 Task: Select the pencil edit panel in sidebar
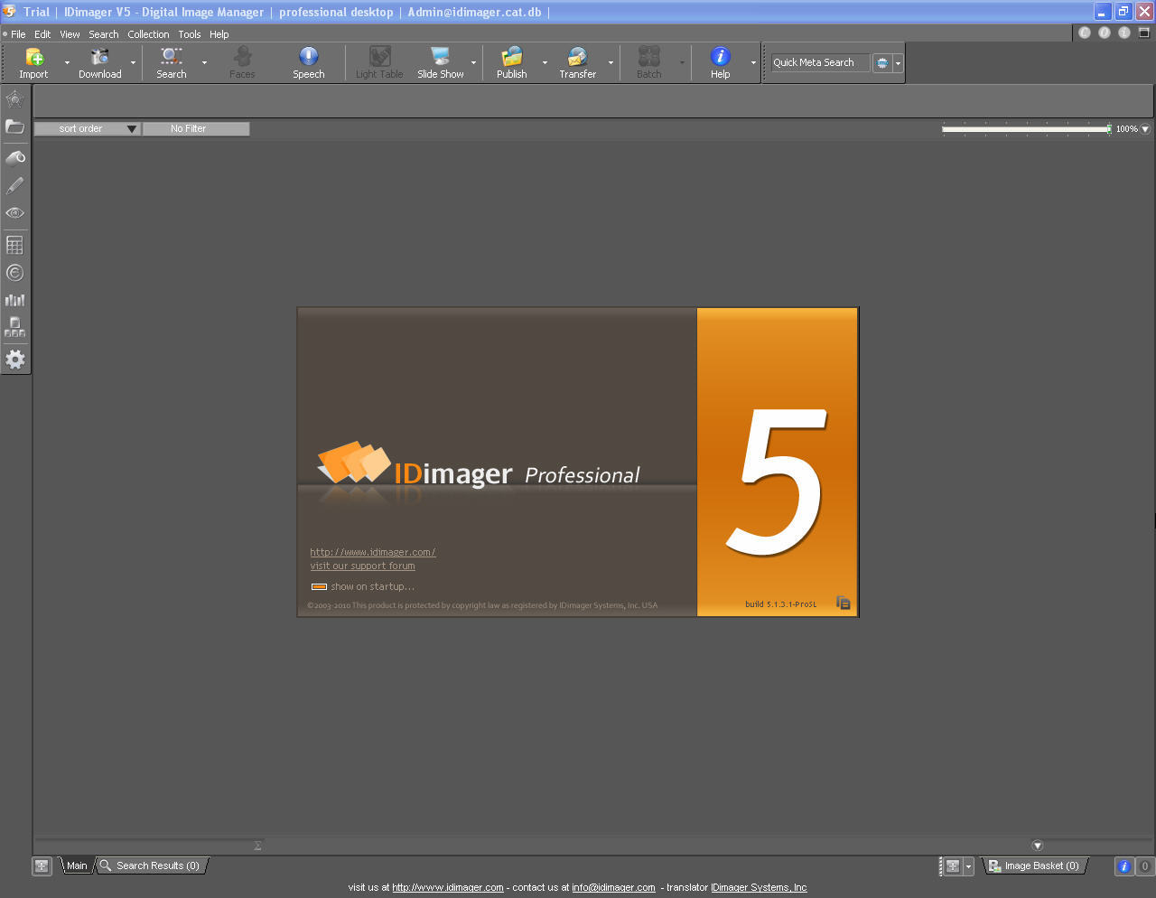(14, 185)
